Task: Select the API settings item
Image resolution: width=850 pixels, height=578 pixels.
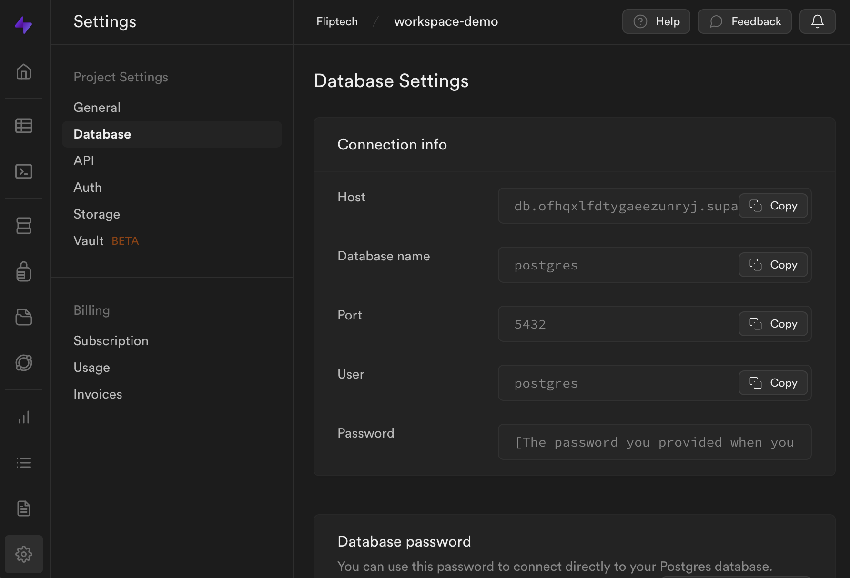Action: (x=84, y=161)
